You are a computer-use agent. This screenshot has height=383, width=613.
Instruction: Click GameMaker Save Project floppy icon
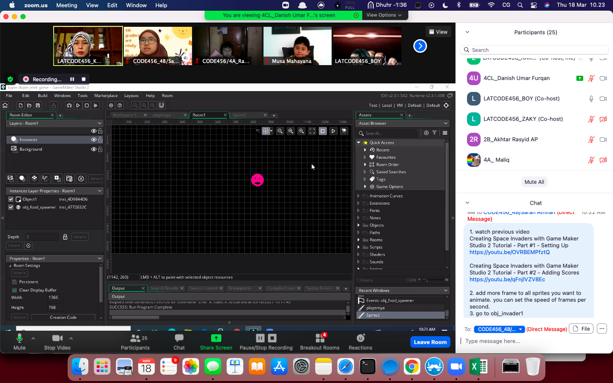tap(38, 106)
